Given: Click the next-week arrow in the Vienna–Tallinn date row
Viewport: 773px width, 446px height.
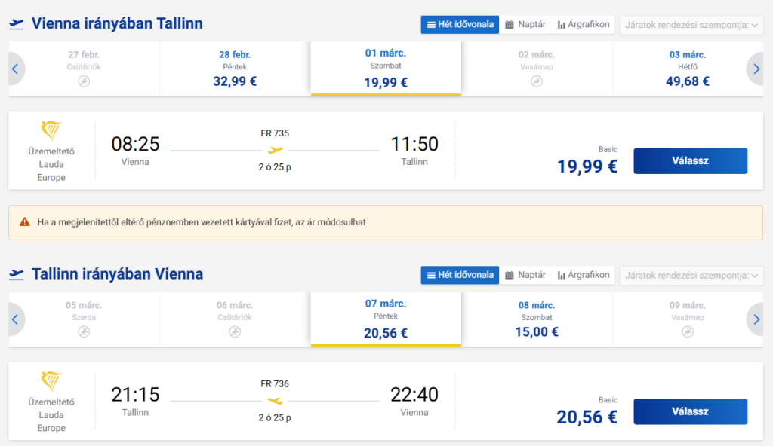Looking at the screenshot, I should (x=756, y=69).
